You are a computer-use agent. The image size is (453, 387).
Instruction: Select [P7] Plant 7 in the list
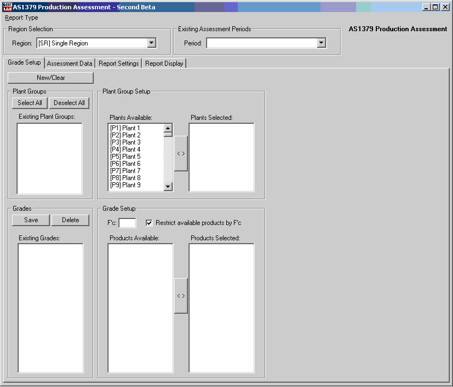pyautogui.click(x=125, y=171)
